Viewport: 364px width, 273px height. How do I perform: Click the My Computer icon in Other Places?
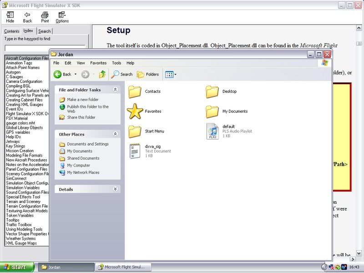point(62,166)
